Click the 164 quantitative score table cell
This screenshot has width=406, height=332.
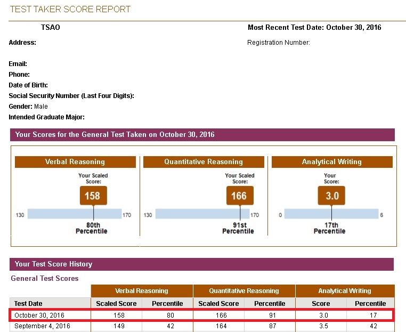pos(222,326)
